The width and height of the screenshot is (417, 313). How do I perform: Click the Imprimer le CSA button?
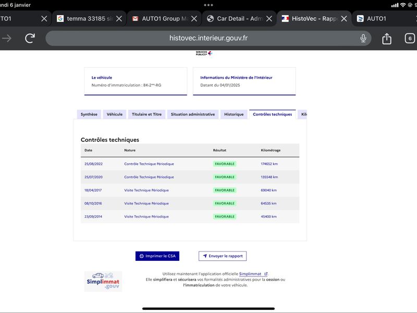(x=157, y=256)
